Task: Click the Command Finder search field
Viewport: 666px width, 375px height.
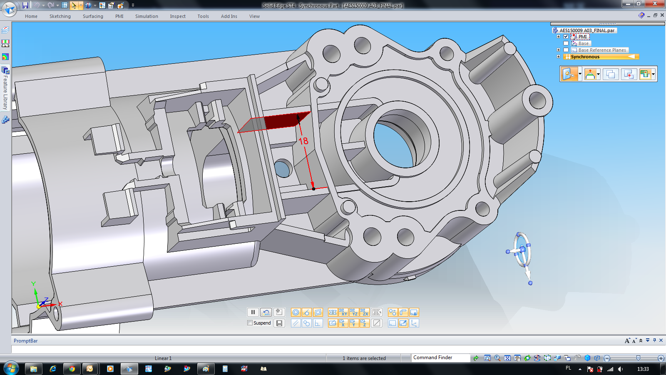Action: coord(441,357)
